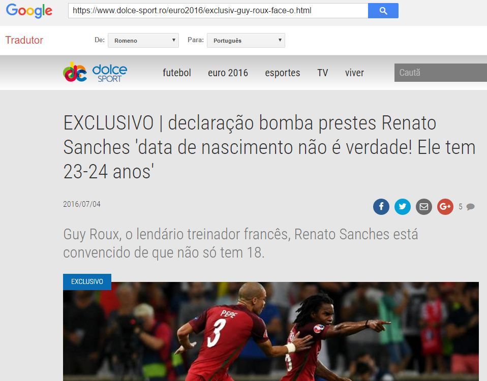
Task: Focus the URL input field
Action: point(218,11)
